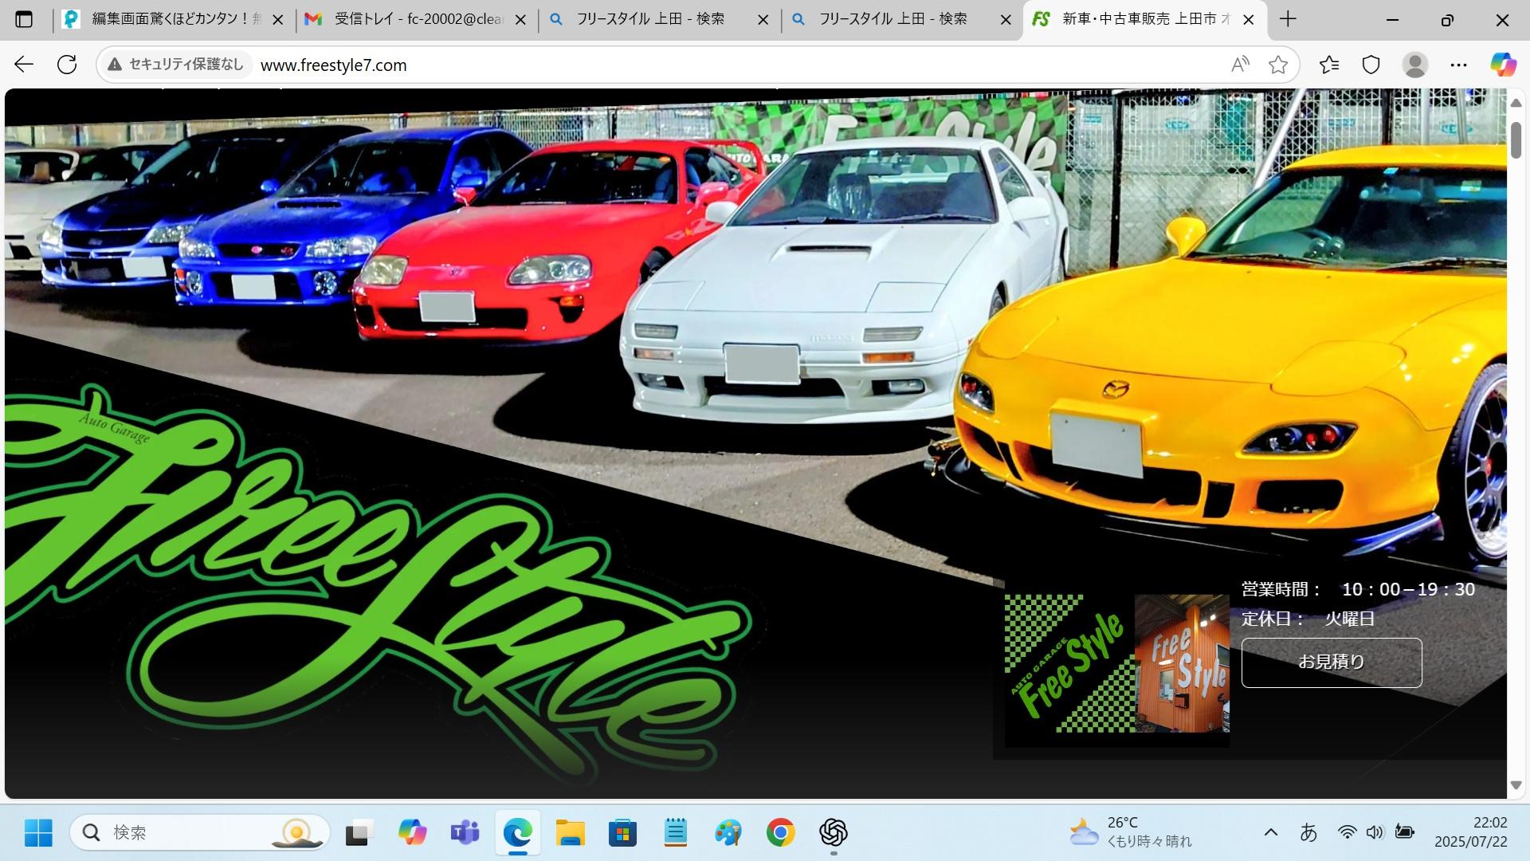Open the clock showing 22:02 2025/07/22
The height and width of the screenshot is (861, 1530).
coord(1471,832)
